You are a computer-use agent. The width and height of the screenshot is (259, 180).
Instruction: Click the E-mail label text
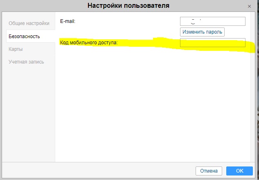[68, 21]
